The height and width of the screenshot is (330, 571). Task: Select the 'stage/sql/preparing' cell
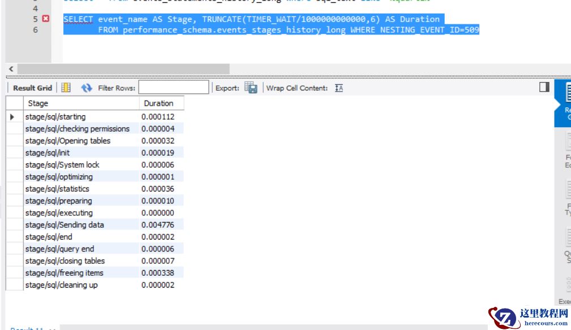pos(81,201)
